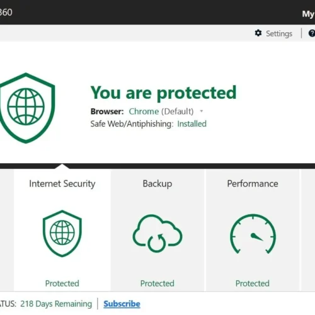Click the 218 Days Remaining status

[x=56, y=304]
